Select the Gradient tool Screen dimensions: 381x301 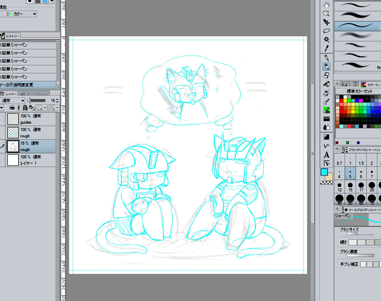(x=326, y=137)
